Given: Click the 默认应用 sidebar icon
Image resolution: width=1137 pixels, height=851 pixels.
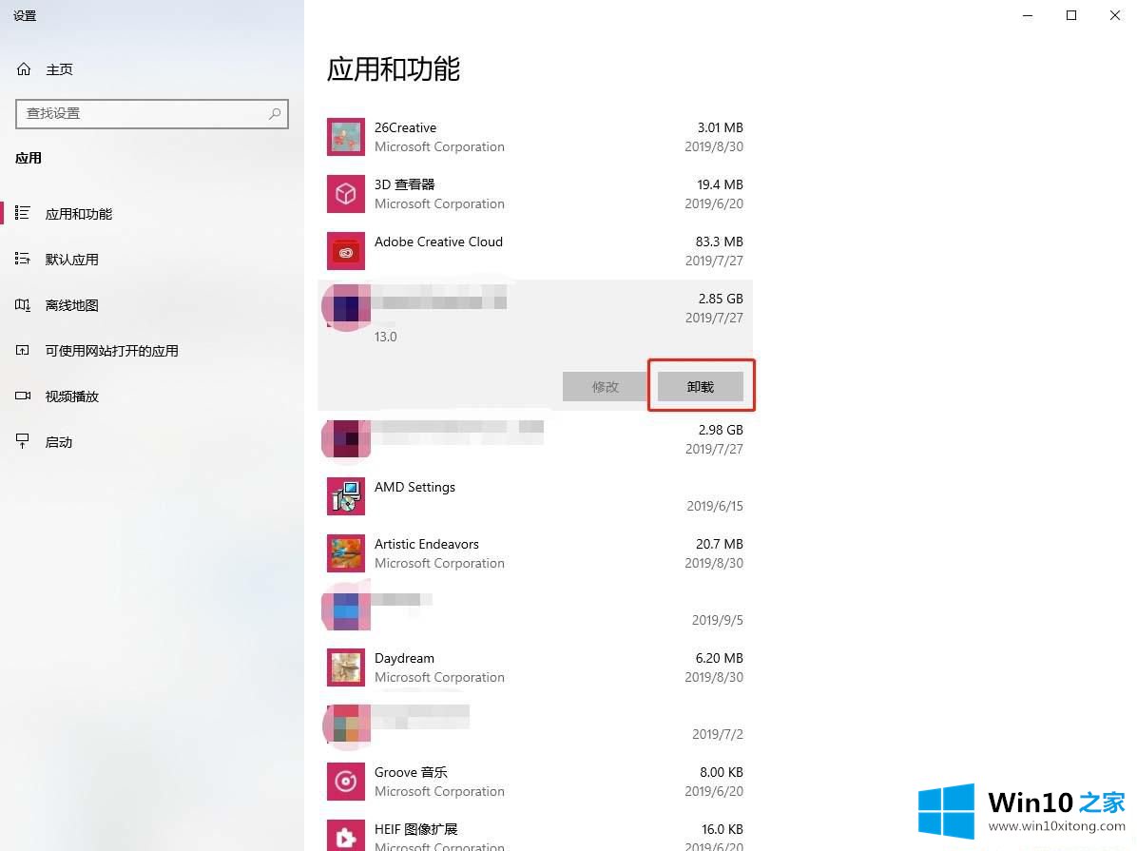Looking at the screenshot, I should pos(23,259).
